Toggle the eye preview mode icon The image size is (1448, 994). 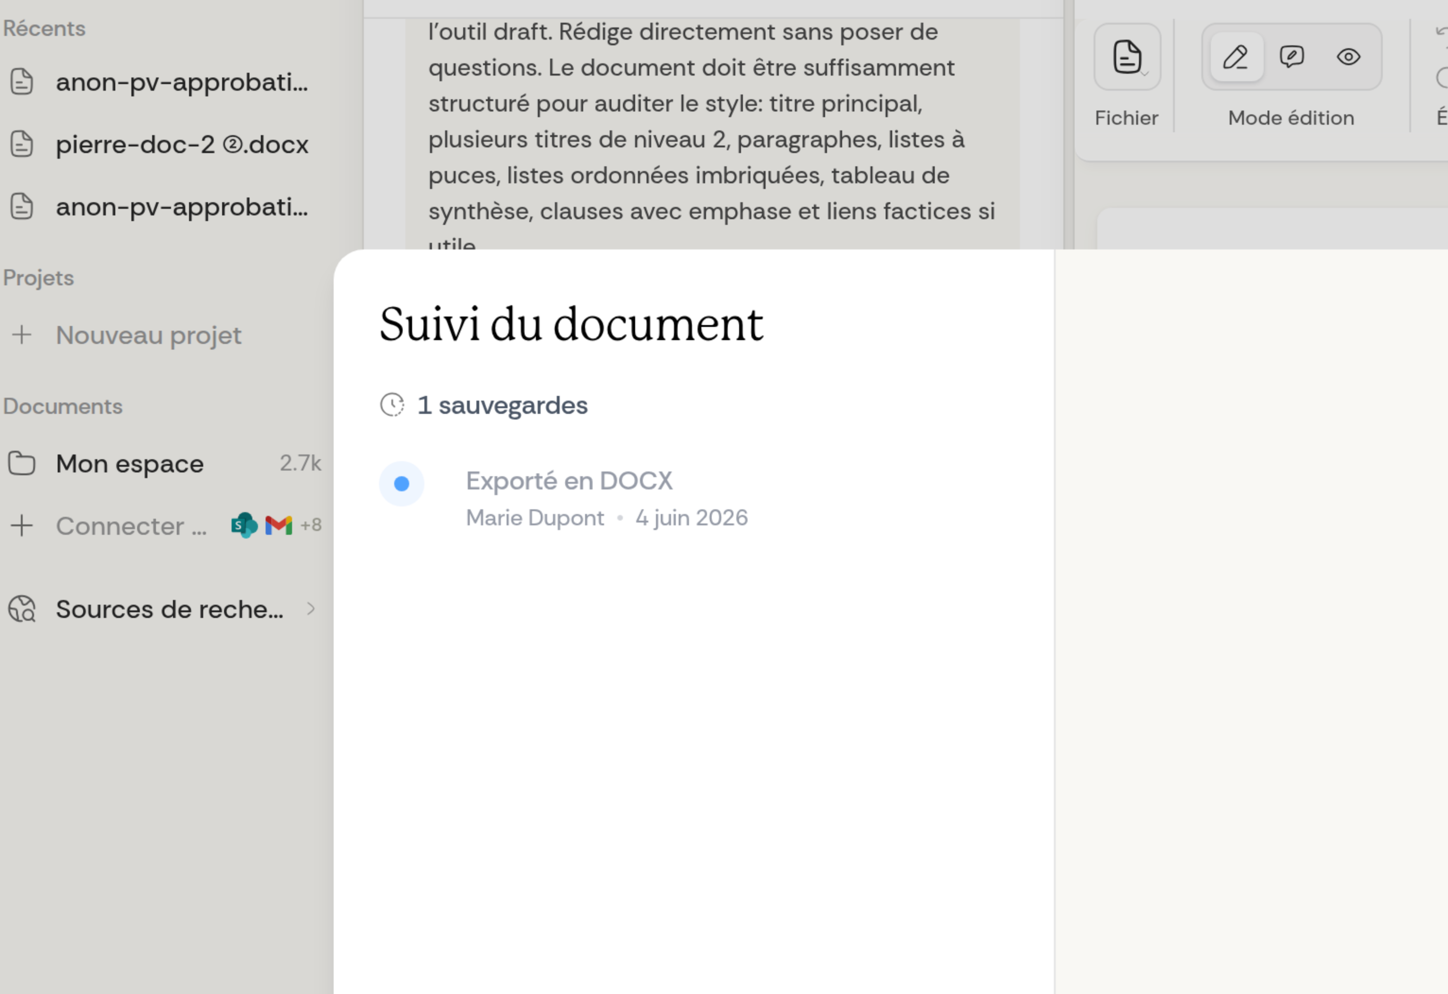coord(1348,57)
